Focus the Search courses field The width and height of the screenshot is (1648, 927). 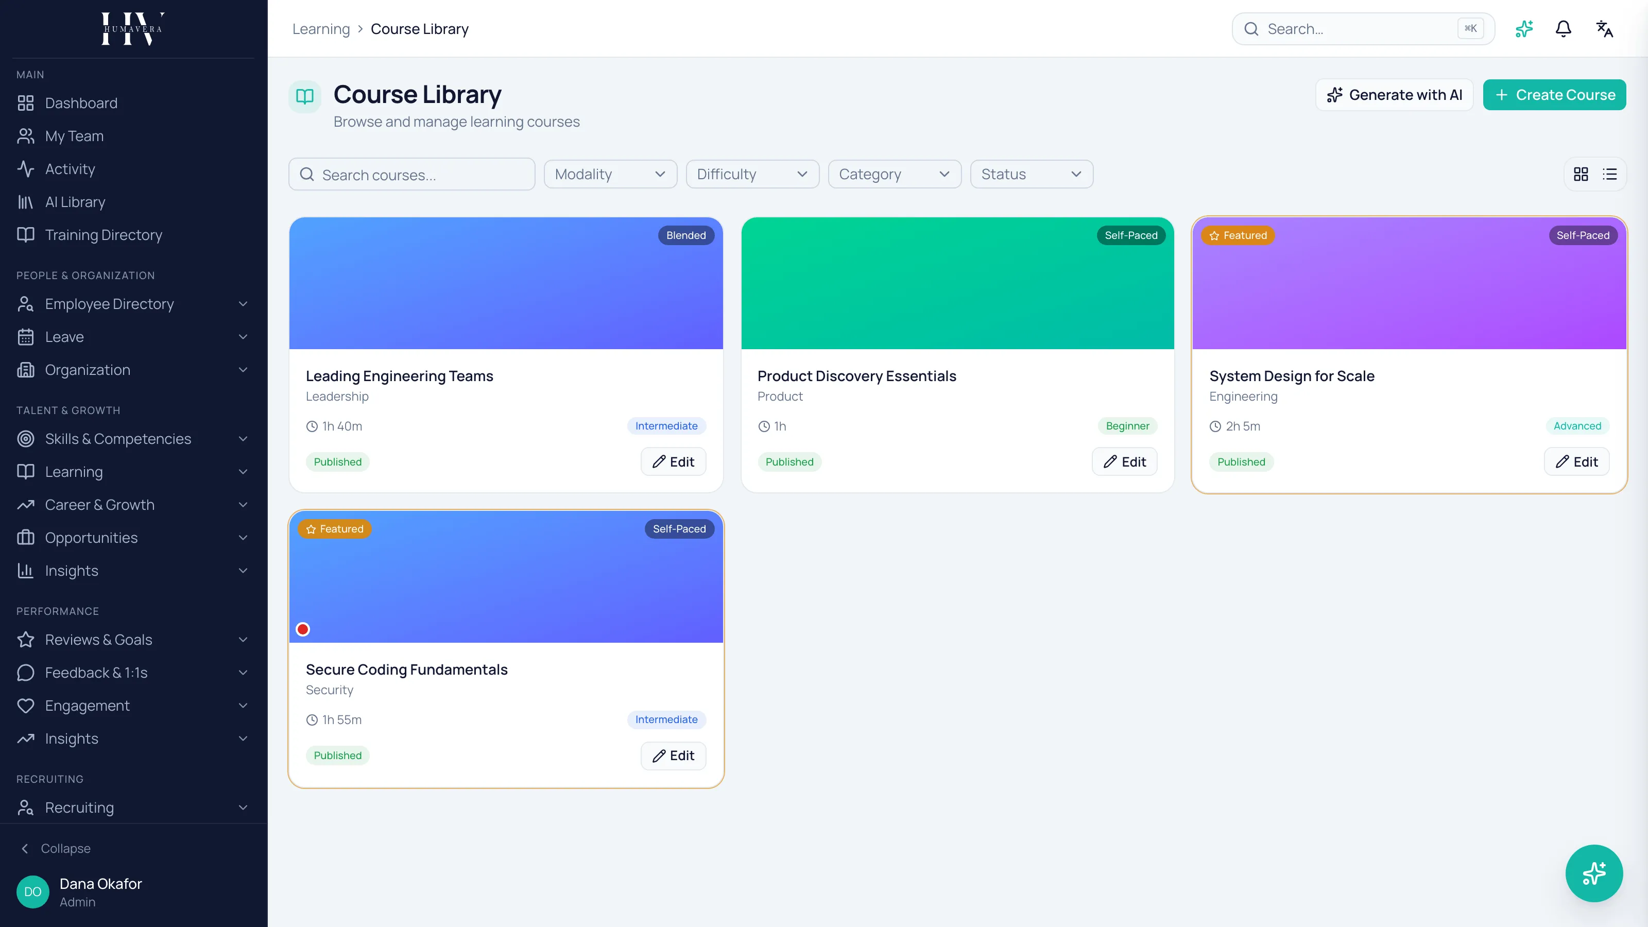point(412,174)
